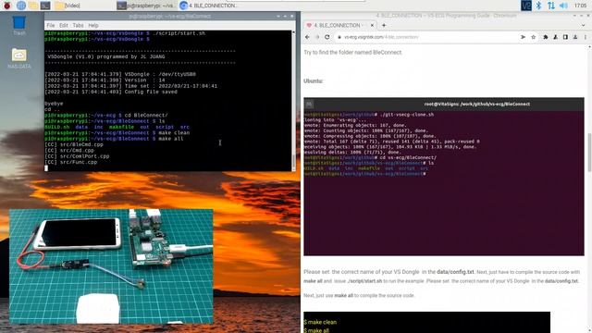Image resolution: width=592 pixels, height=333 pixels.
Task: Reload the Chromium page
Action: tap(327, 37)
